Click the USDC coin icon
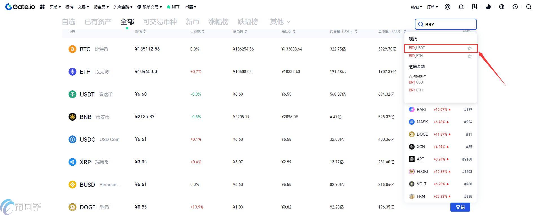Viewport: 535px width, 215px height. coord(72,139)
